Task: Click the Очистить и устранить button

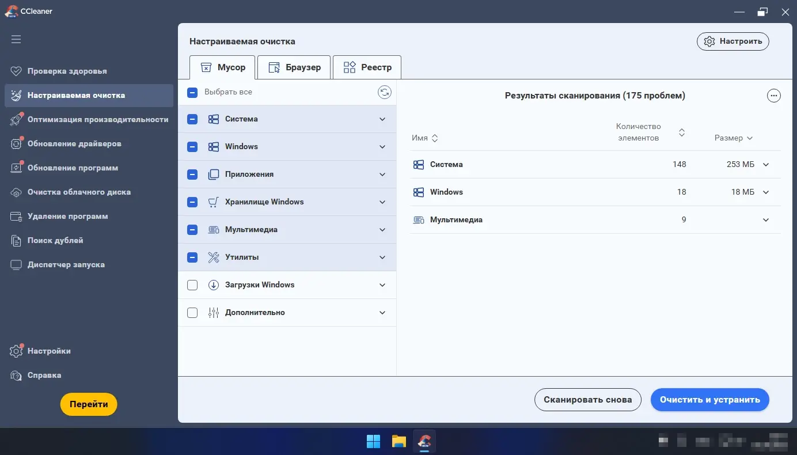Action: (x=710, y=400)
